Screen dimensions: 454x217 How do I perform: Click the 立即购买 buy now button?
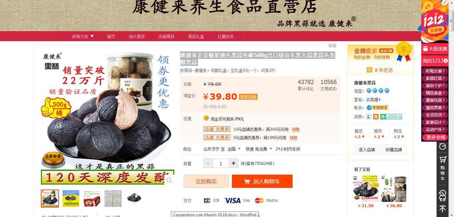click(x=206, y=181)
